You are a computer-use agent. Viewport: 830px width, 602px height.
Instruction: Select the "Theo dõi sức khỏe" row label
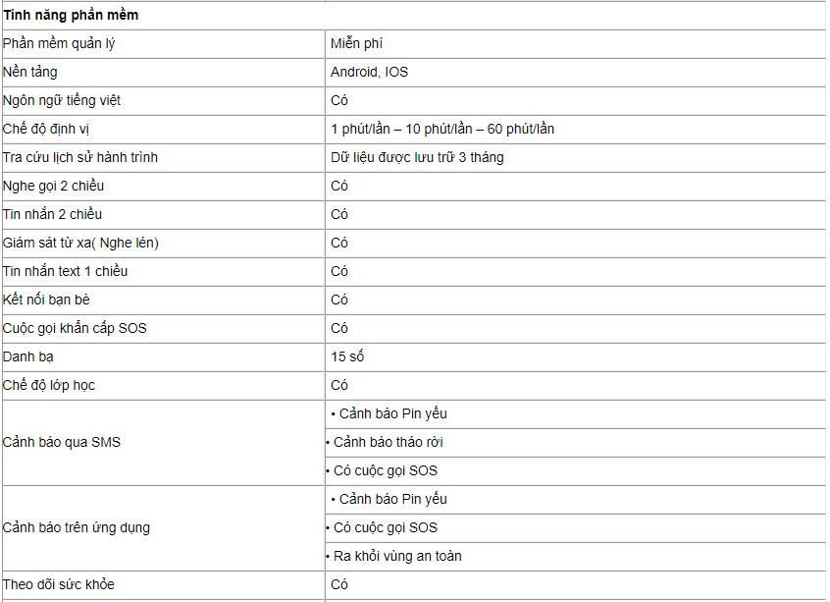(59, 584)
